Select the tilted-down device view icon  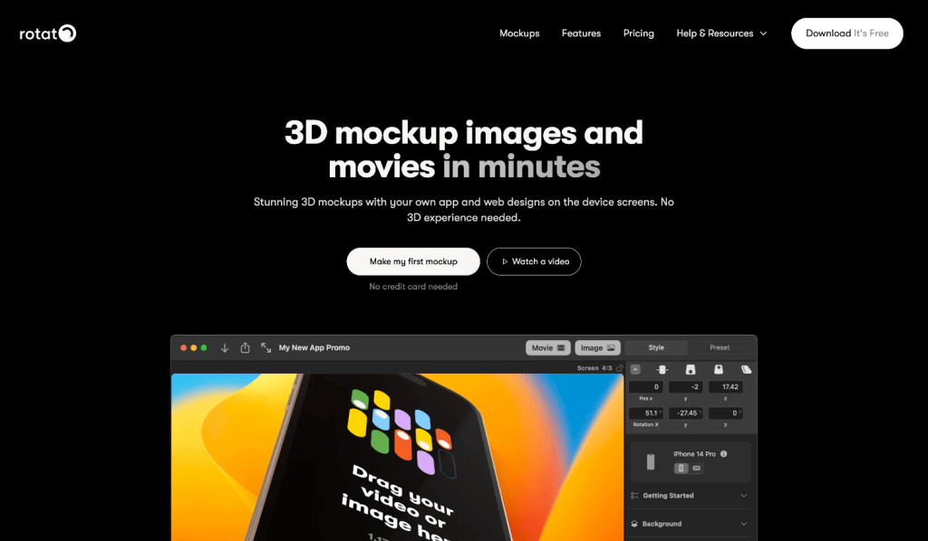coord(719,370)
